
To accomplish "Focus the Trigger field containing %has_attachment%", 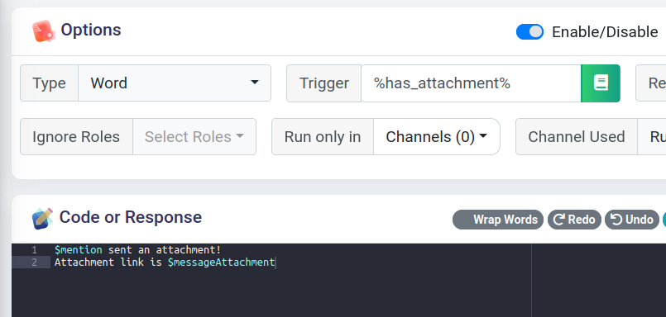I will [x=471, y=83].
